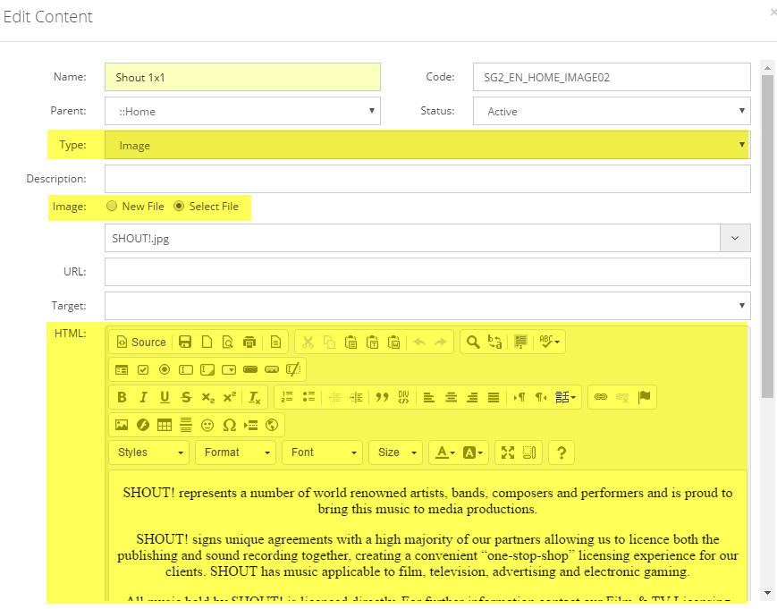Open the Type dropdown showing Image
Image resolution: width=777 pixels, height=609 pixels.
[427, 145]
